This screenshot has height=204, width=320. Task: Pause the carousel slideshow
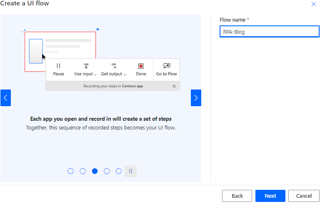[x=130, y=171]
